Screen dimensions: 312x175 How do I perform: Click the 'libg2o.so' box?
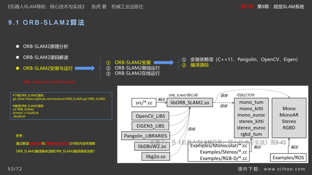pyautogui.click(x=156, y=156)
